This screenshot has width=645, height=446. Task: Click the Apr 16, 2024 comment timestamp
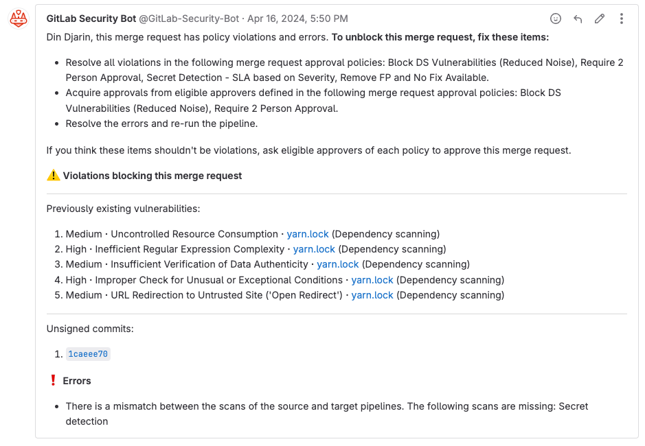pos(297,19)
